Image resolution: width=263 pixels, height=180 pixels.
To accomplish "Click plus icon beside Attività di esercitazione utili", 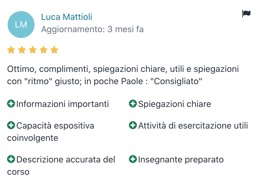I will 133,125.
